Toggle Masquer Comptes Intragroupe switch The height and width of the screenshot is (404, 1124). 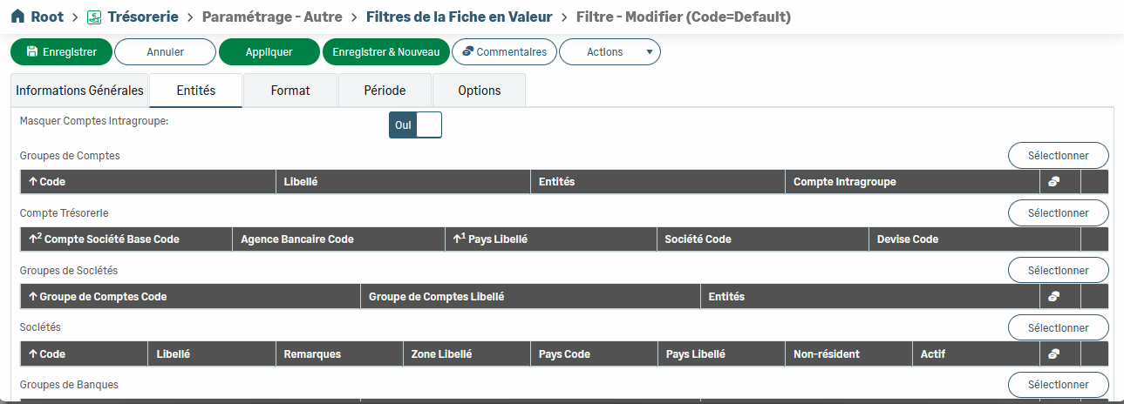[x=415, y=125]
